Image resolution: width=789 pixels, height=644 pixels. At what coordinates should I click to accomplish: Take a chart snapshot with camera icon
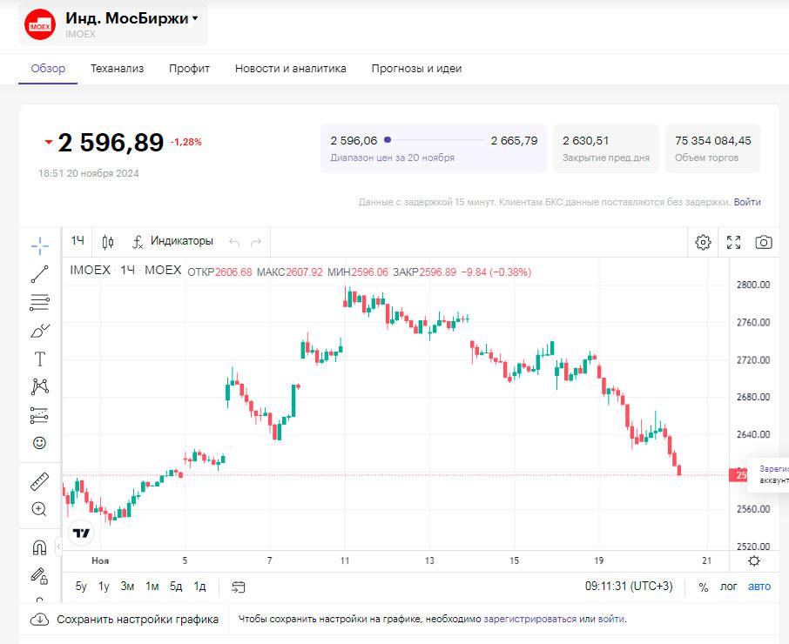click(764, 242)
